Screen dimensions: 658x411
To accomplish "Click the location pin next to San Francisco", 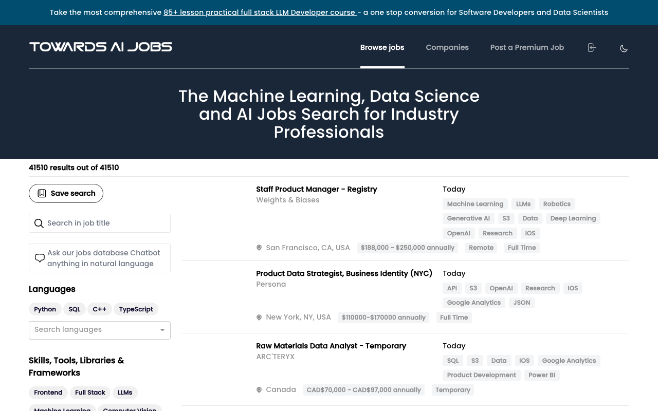I will [259, 248].
